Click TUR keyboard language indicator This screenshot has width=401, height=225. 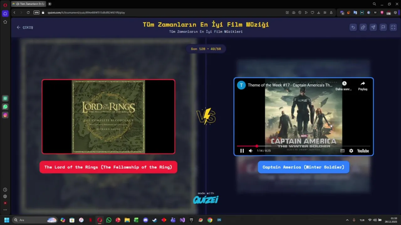click(x=362, y=220)
